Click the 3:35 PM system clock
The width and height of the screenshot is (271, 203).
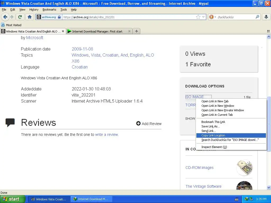coord(261,199)
